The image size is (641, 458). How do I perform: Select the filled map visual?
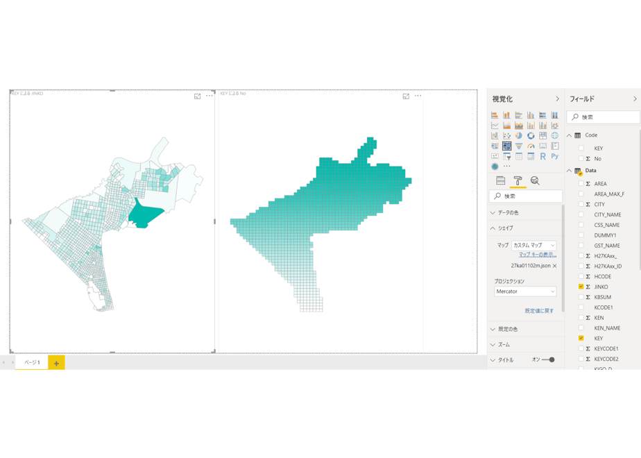pos(495,146)
